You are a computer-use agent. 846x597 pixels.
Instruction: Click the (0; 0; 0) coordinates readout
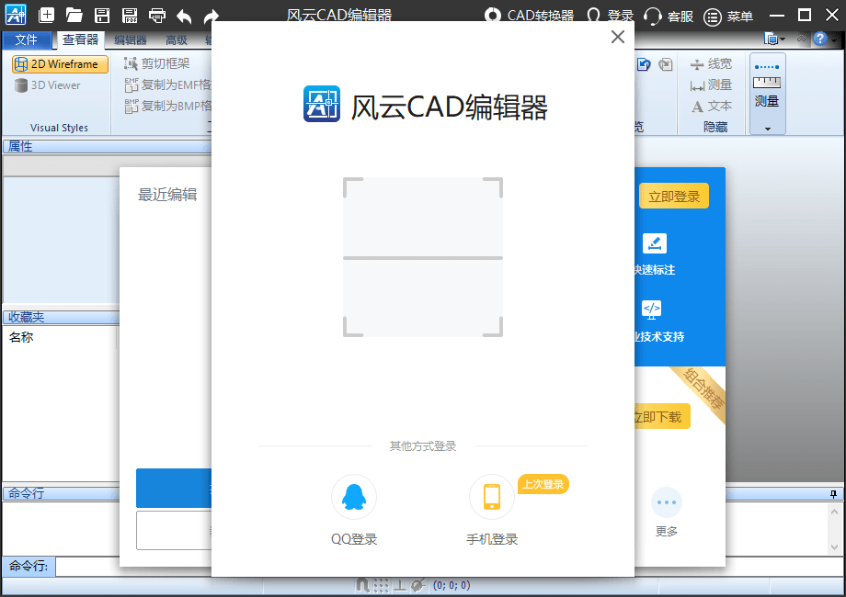pyautogui.click(x=452, y=585)
